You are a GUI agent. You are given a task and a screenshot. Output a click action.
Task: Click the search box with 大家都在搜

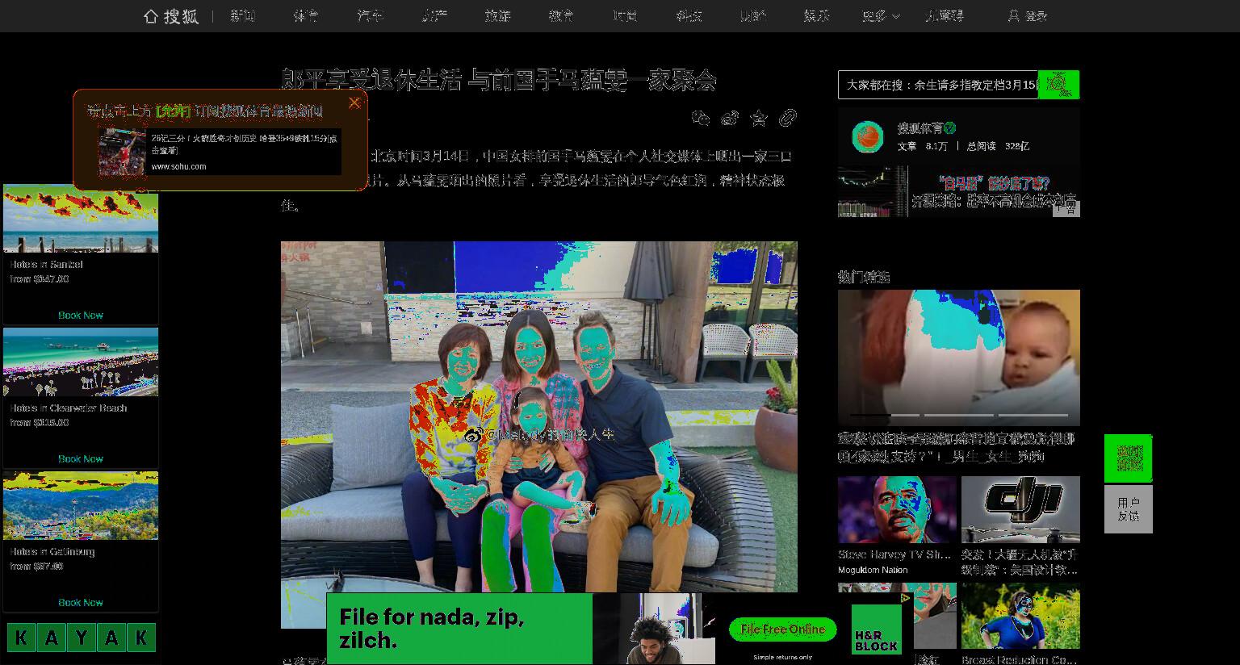tap(938, 85)
